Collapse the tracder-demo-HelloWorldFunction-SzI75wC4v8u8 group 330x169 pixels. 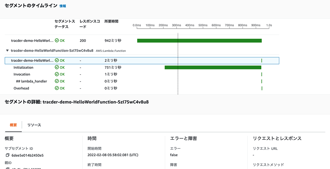pos(8,51)
